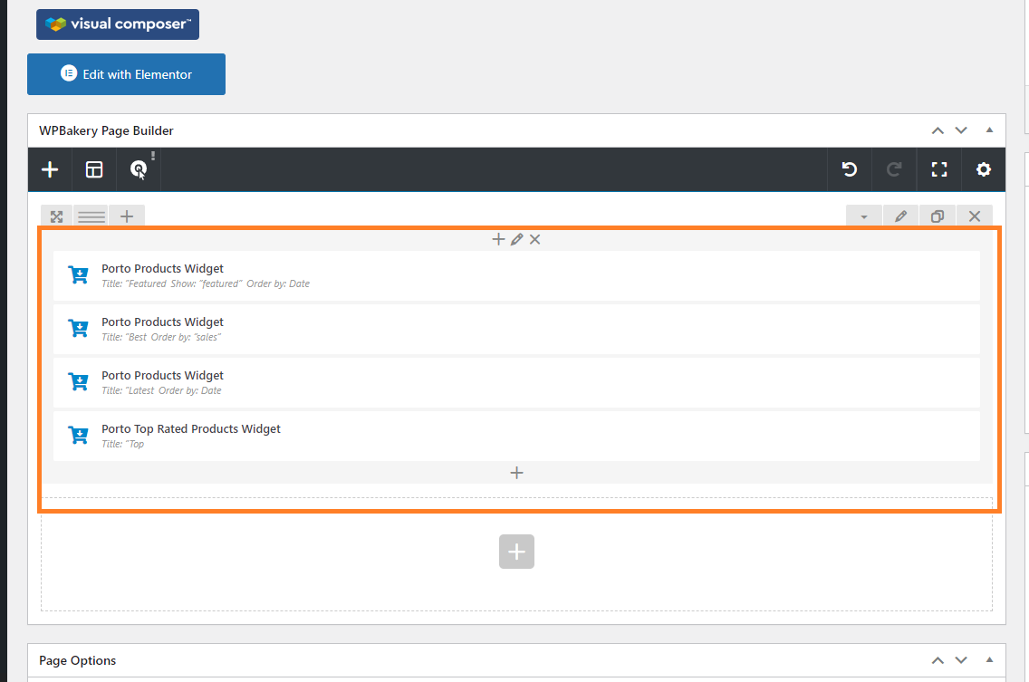Click cart icon of Featured widget
Viewport: 1029px width, 682px height.
pos(78,275)
